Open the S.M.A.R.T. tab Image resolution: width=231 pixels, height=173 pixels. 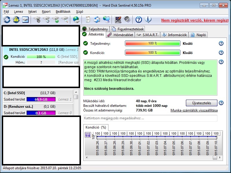[147, 35]
